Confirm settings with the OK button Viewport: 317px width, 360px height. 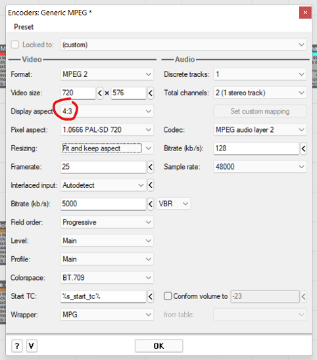coord(159,346)
